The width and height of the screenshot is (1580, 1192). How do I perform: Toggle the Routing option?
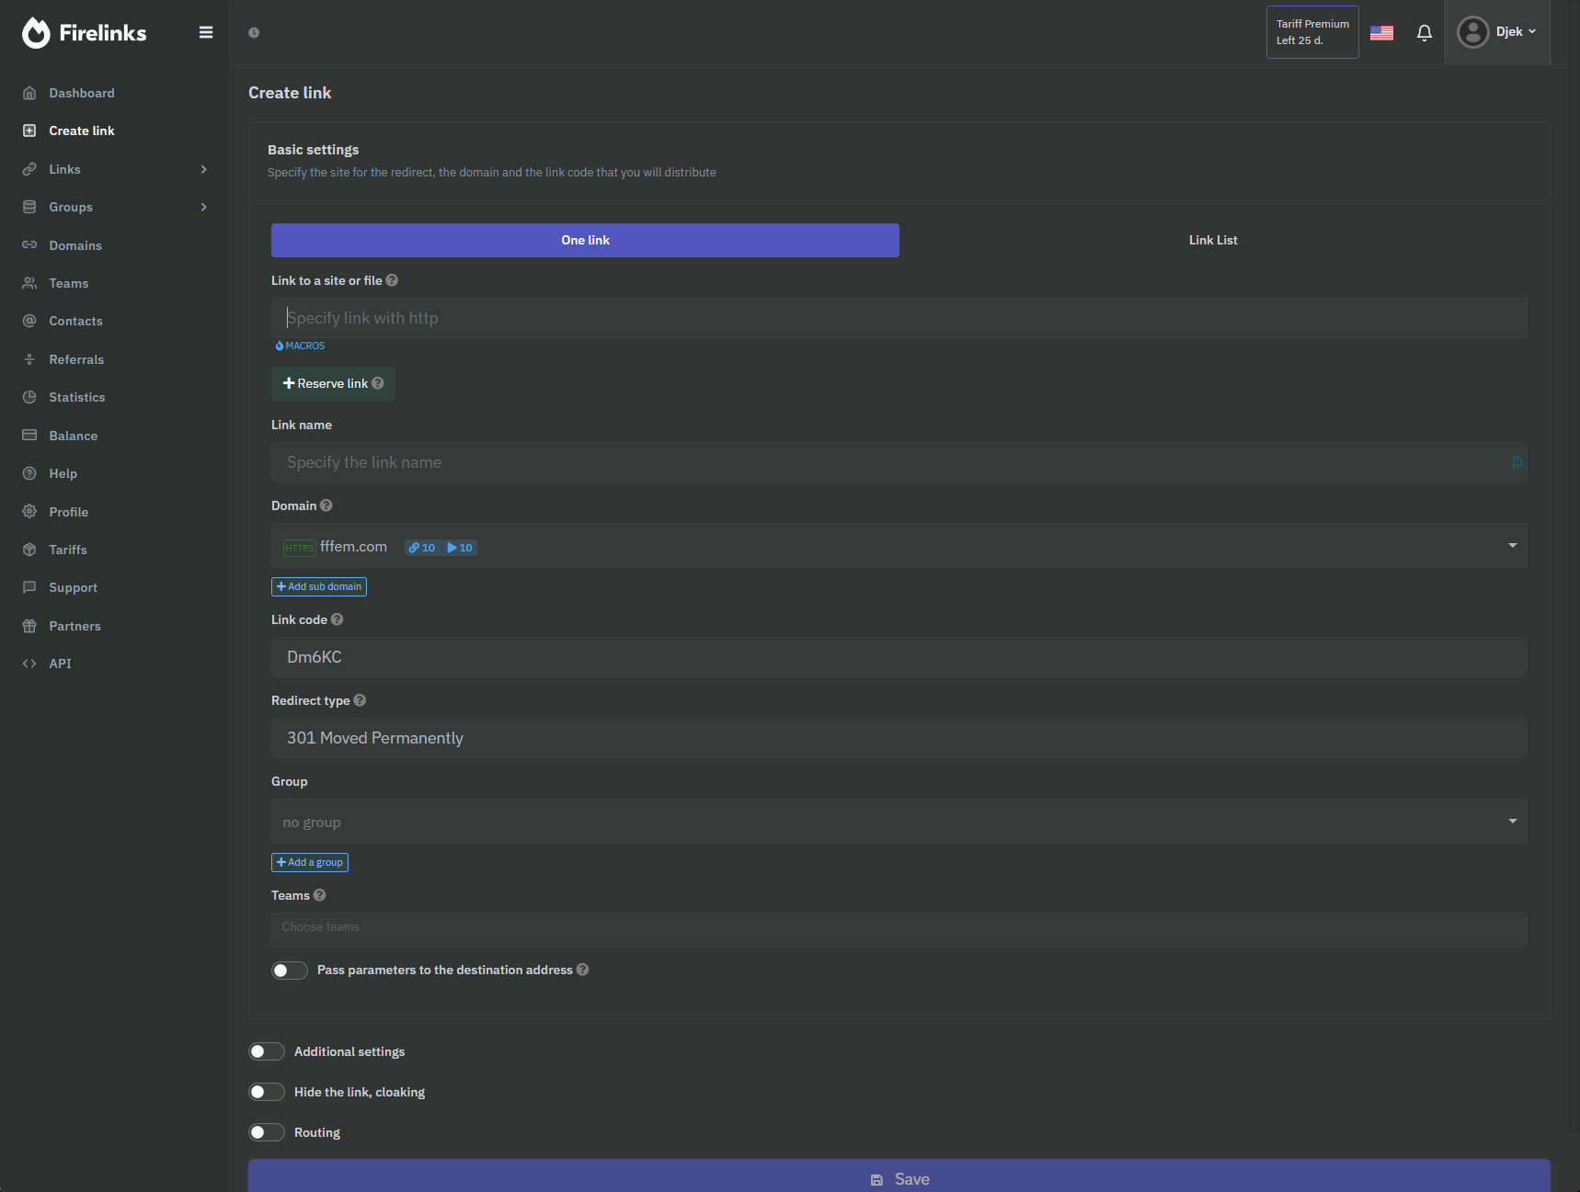pos(267,1131)
